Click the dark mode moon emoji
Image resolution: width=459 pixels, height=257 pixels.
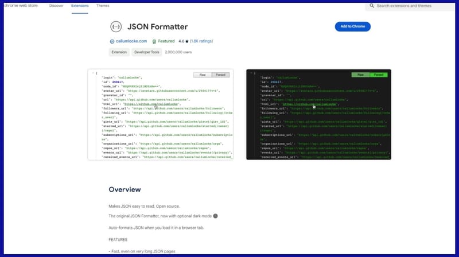click(215, 216)
